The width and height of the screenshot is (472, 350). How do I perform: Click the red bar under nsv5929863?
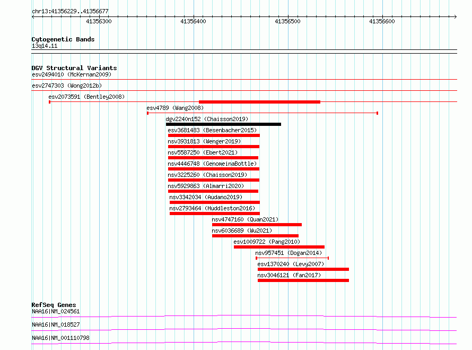coord(213,191)
